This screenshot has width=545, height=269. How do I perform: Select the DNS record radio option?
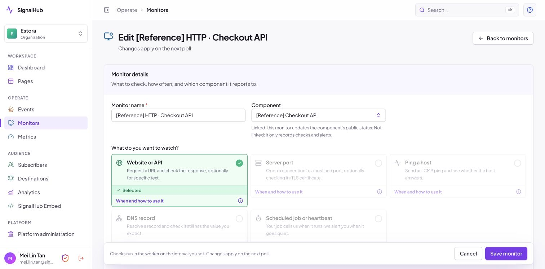coord(239,219)
